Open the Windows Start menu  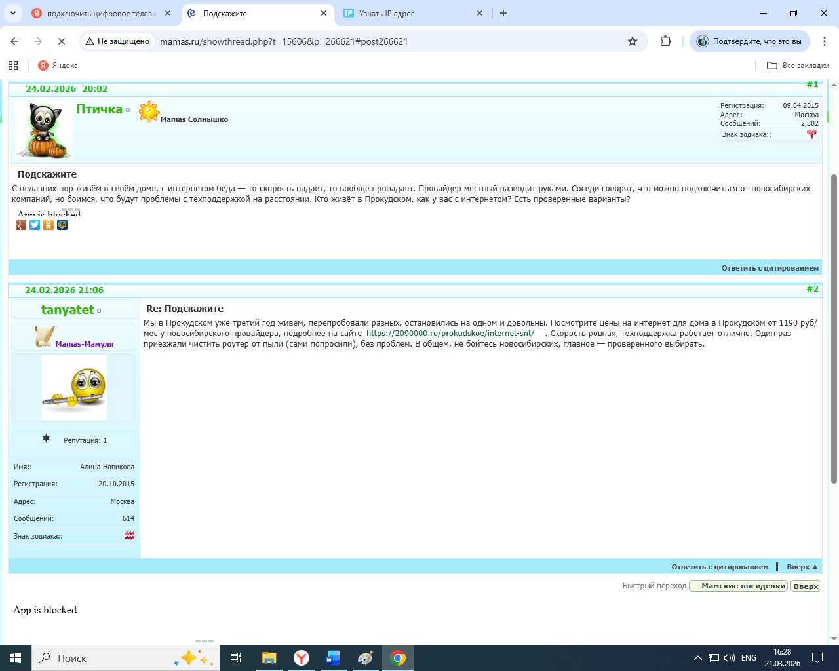tap(16, 658)
